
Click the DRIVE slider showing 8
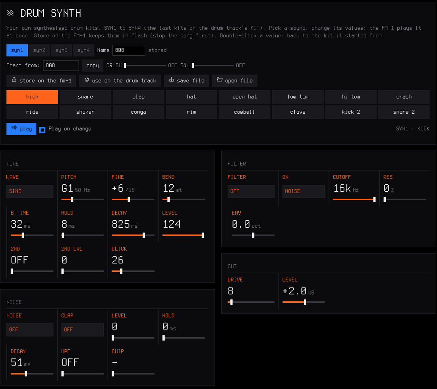251,302
